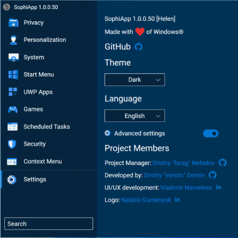238x238 pixels.
Task: Click into the Search field
Action: point(49,224)
